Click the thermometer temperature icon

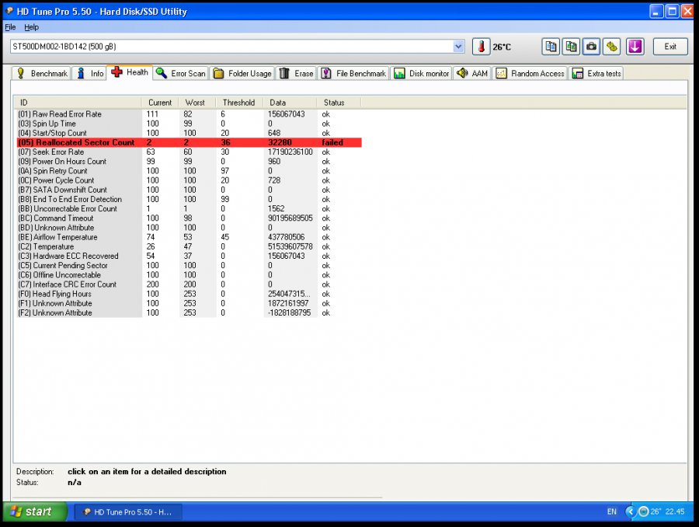click(481, 47)
